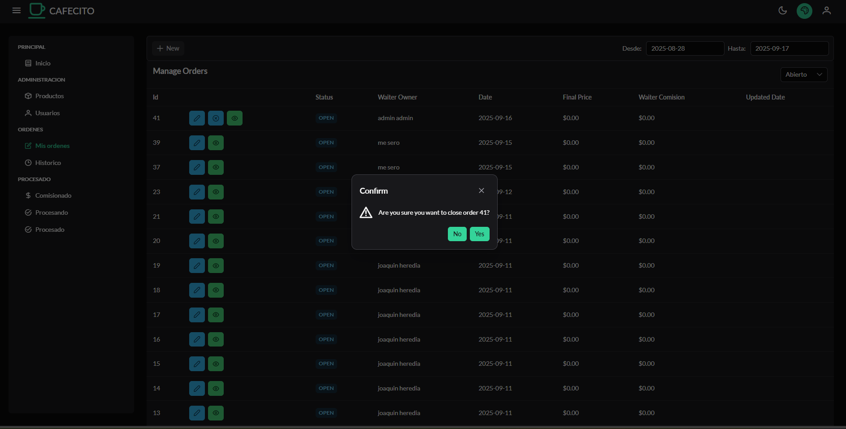View order 41 with eye icon
The image size is (846, 429).
[x=234, y=118]
